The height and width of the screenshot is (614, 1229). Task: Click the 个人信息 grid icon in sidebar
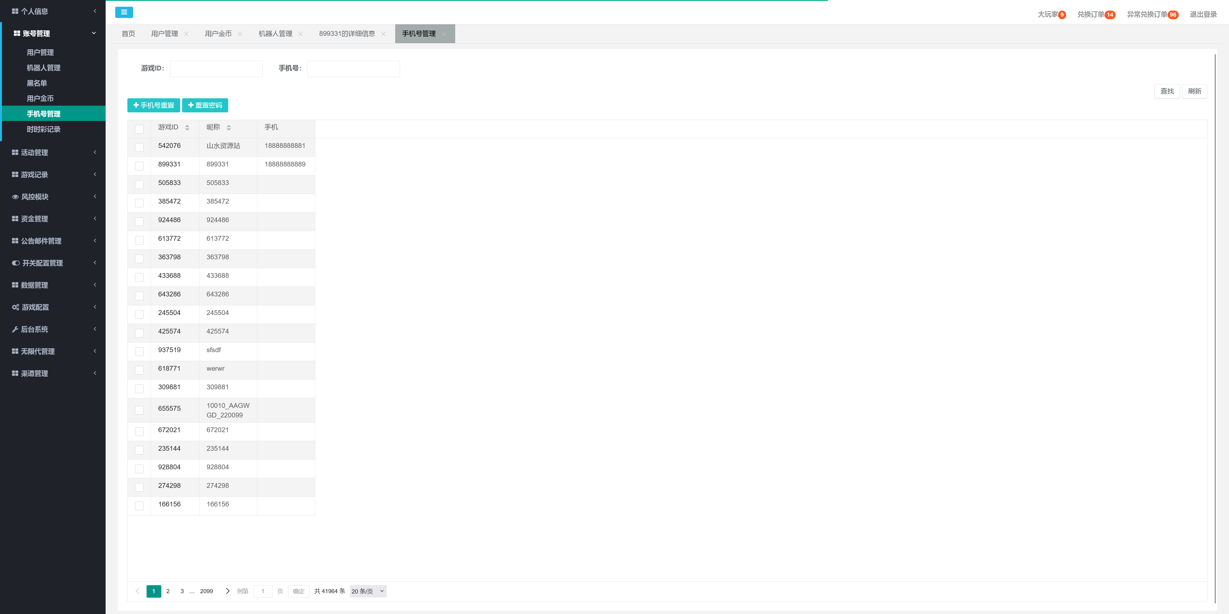coord(15,11)
